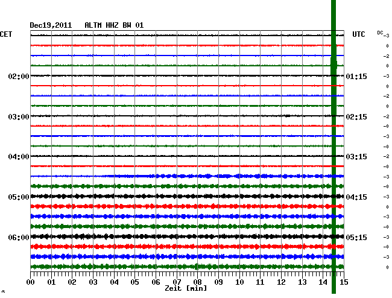Click the black seismogram trace beside 05:00
The height and width of the screenshot is (298, 392).
[187, 196]
